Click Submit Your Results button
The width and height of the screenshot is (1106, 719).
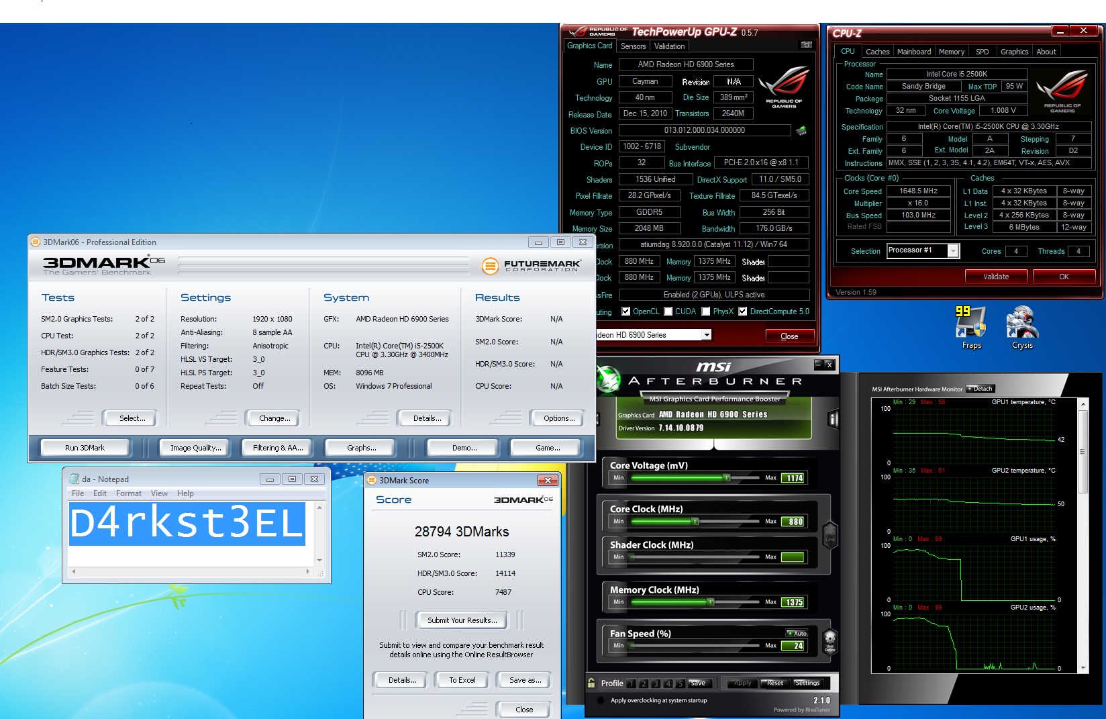click(x=462, y=620)
